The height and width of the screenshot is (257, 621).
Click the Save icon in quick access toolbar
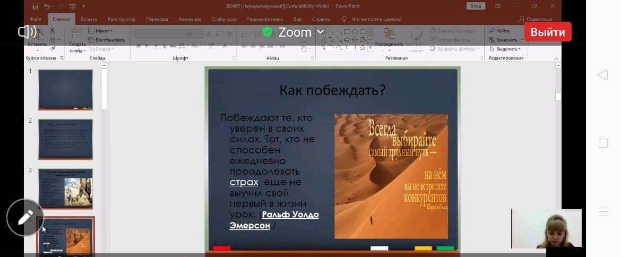click(x=35, y=6)
